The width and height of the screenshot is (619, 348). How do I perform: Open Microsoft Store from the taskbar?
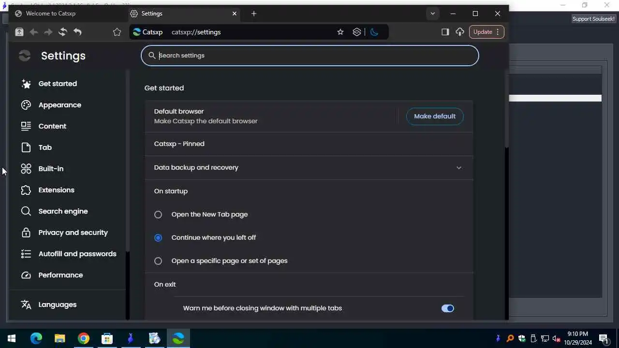107,338
